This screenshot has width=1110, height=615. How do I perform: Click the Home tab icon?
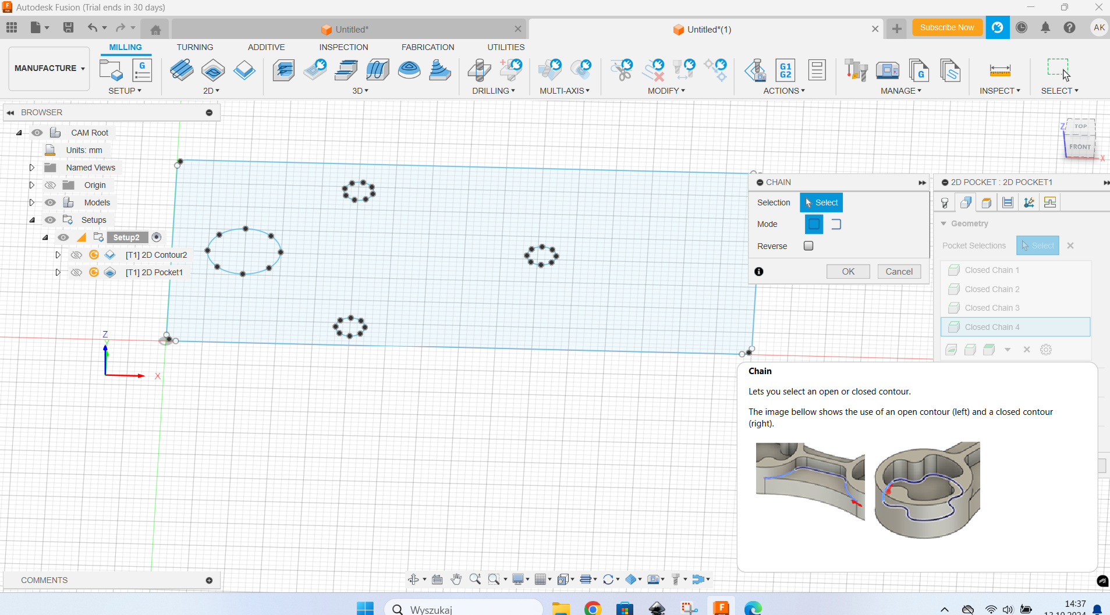click(155, 29)
